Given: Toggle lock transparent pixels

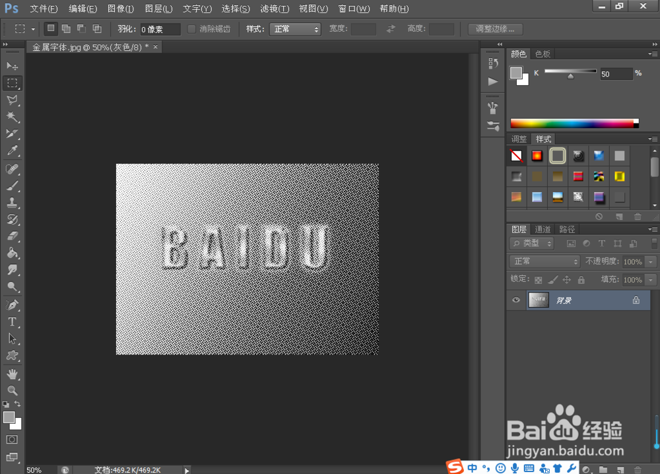Looking at the screenshot, I should [539, 279].
